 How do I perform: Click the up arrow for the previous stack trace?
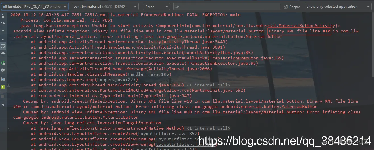click(x=3, y=31)
